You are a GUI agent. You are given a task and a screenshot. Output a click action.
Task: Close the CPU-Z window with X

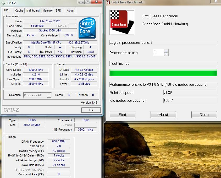point(96,2)
